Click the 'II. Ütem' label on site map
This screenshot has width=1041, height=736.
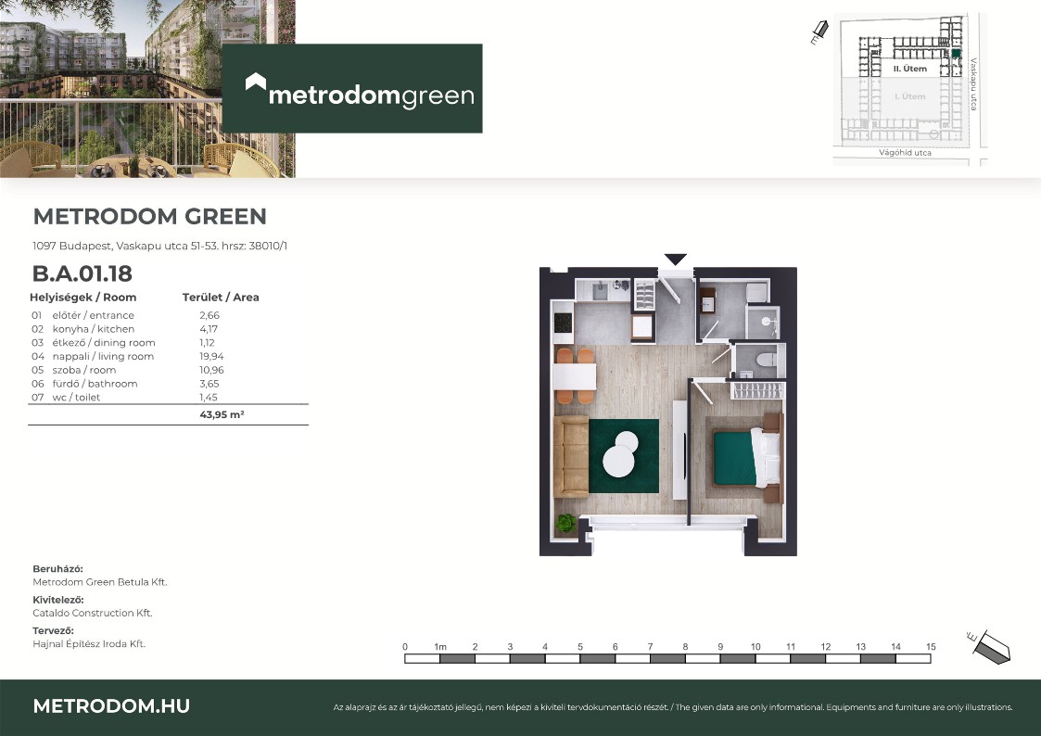coord(909,69)
